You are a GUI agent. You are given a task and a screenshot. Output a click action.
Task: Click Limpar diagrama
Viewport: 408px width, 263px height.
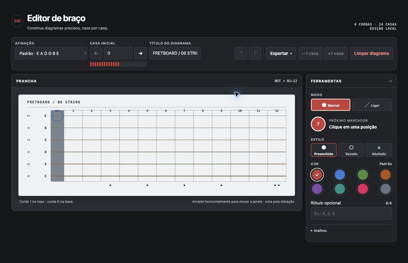371,53
